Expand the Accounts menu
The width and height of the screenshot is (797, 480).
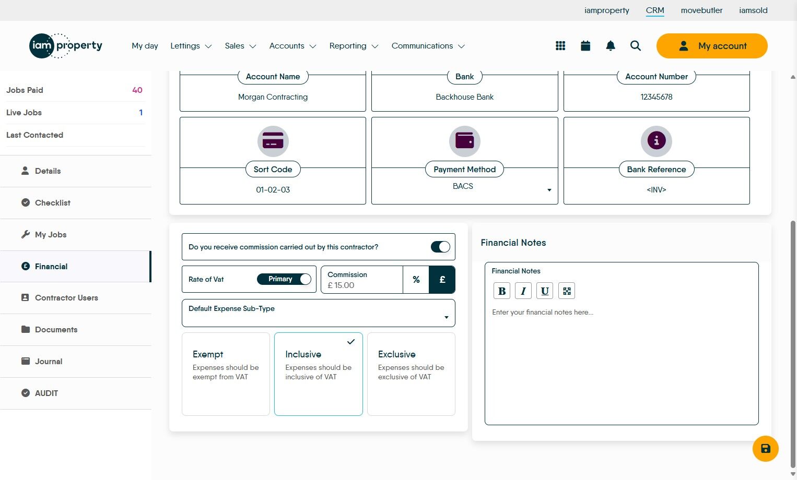tap(292, 46)
